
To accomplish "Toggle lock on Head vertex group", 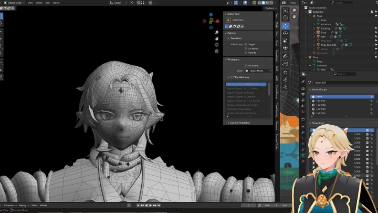I will (x=372, y=97).
